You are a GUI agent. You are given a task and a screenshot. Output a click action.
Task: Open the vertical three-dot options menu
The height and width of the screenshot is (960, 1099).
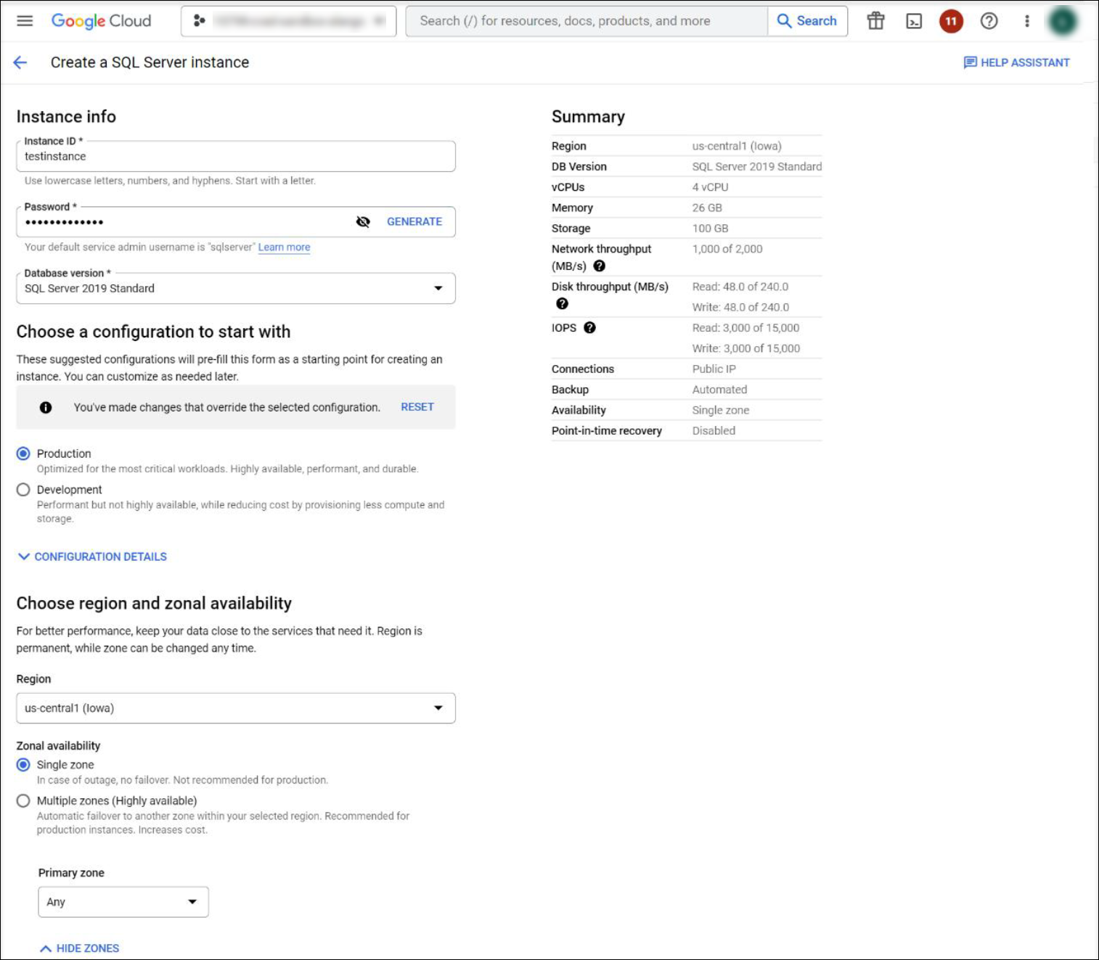(1027, 20)
